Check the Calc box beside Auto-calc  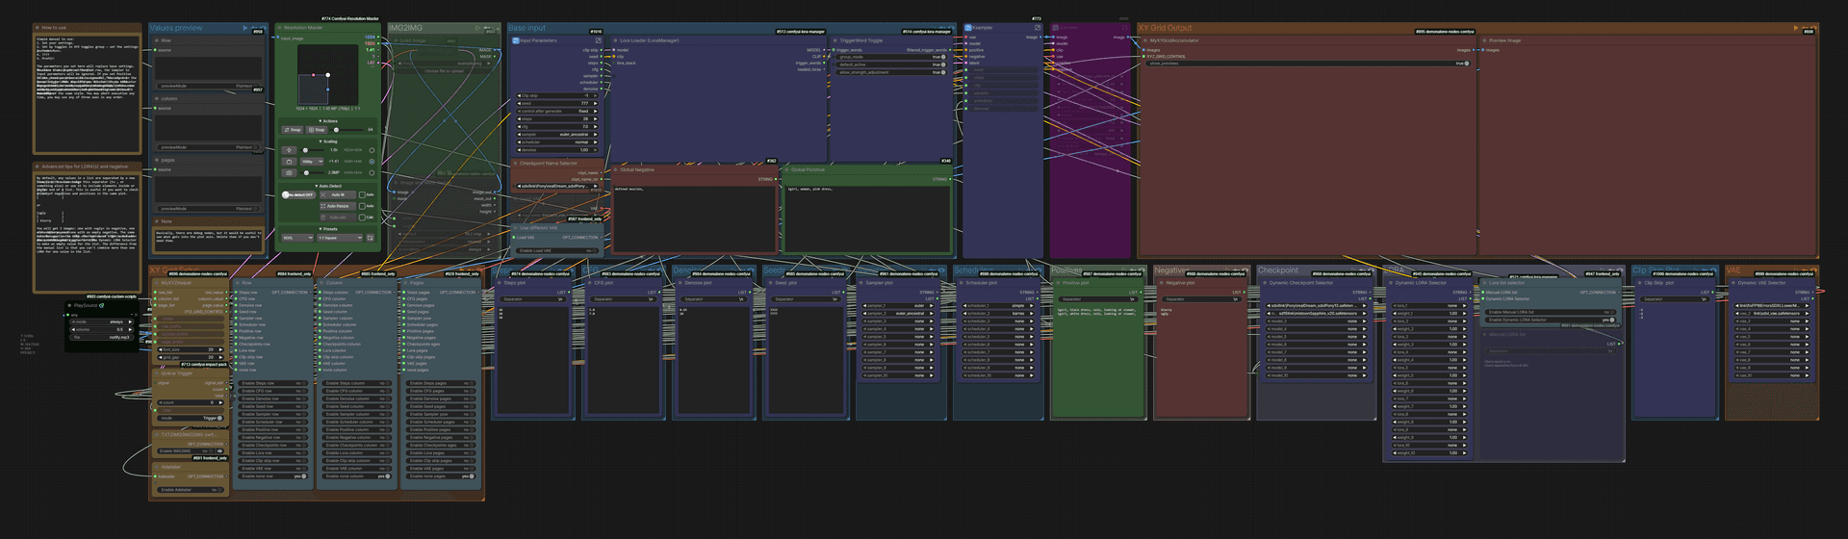(x=362, y=218)
